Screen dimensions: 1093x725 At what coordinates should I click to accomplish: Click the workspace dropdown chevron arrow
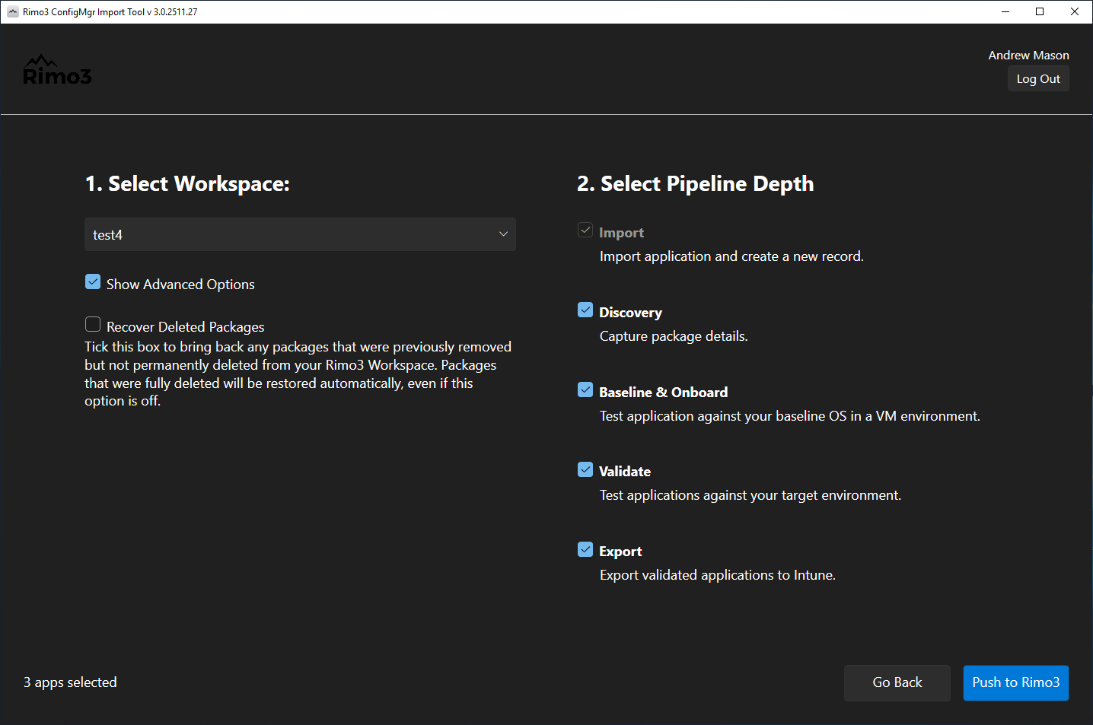pyautogui.click(x=503, y=234)
